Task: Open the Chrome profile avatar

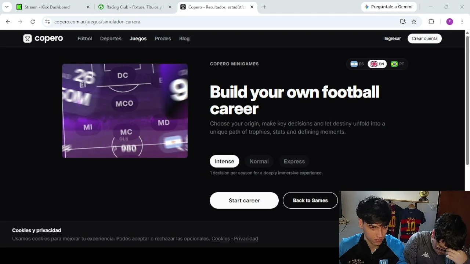Action: tap(449, 22)
